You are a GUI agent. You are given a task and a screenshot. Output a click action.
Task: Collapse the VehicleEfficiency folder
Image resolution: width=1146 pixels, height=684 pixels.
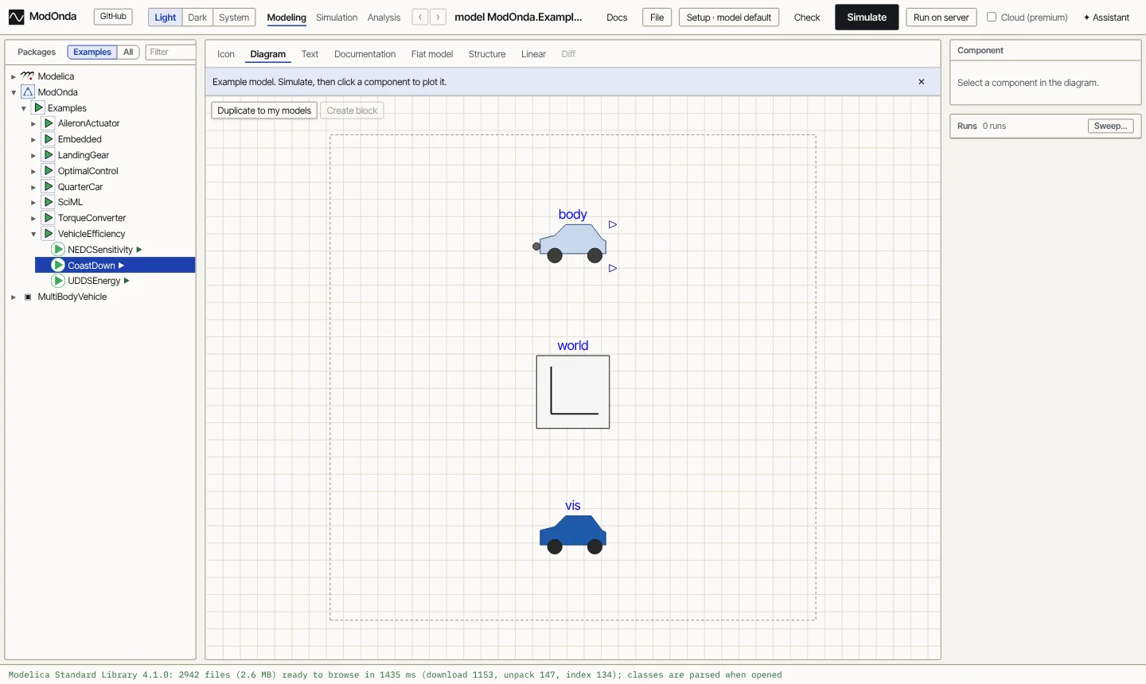(x=33, y=234)
